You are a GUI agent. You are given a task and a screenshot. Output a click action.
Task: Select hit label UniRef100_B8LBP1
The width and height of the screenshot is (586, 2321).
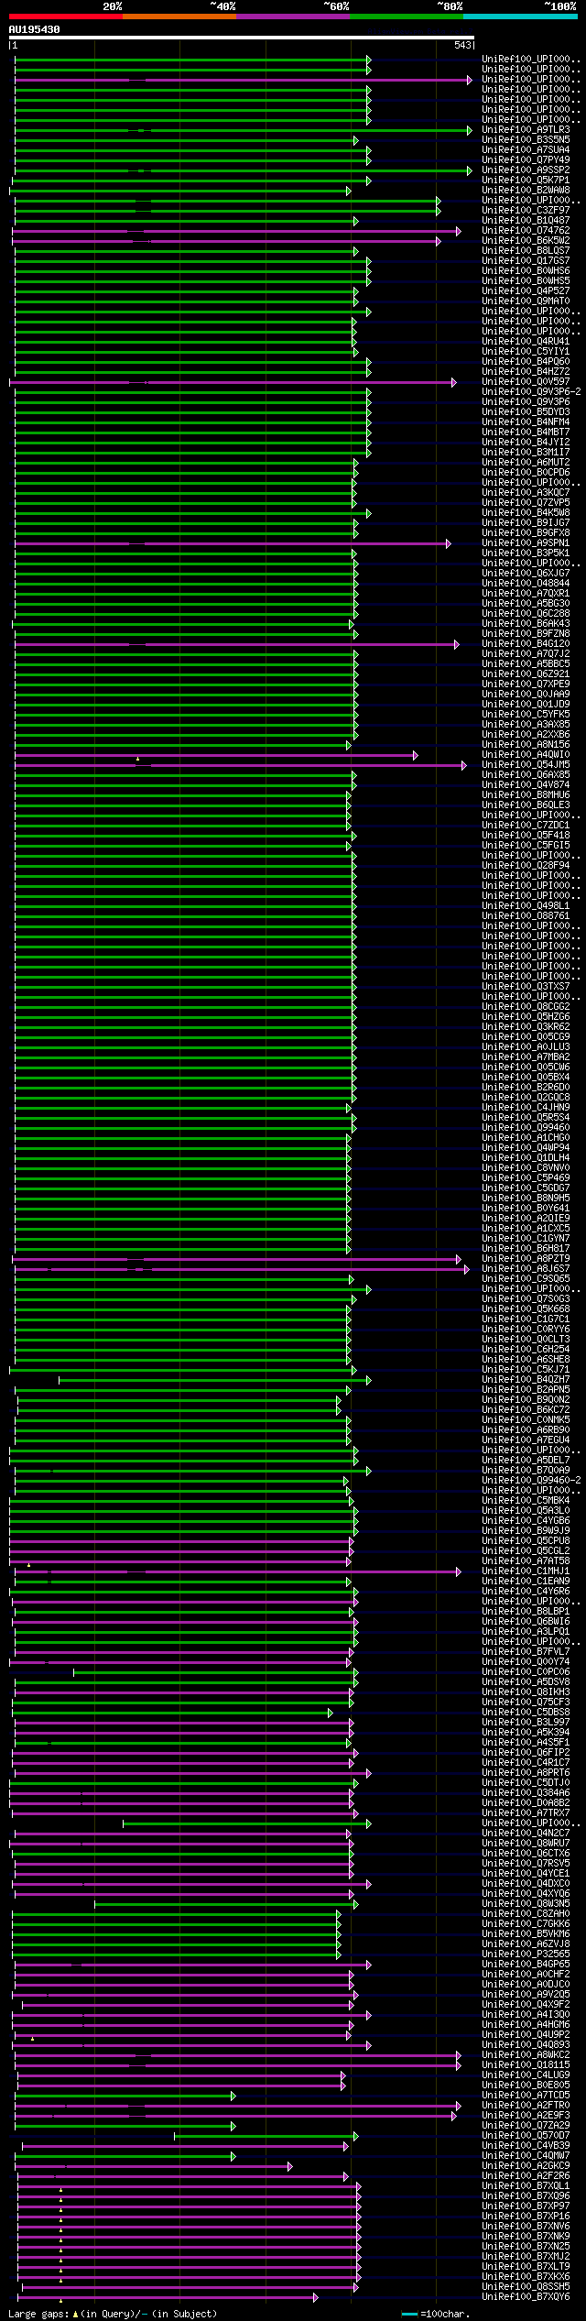coord(526,1612)
